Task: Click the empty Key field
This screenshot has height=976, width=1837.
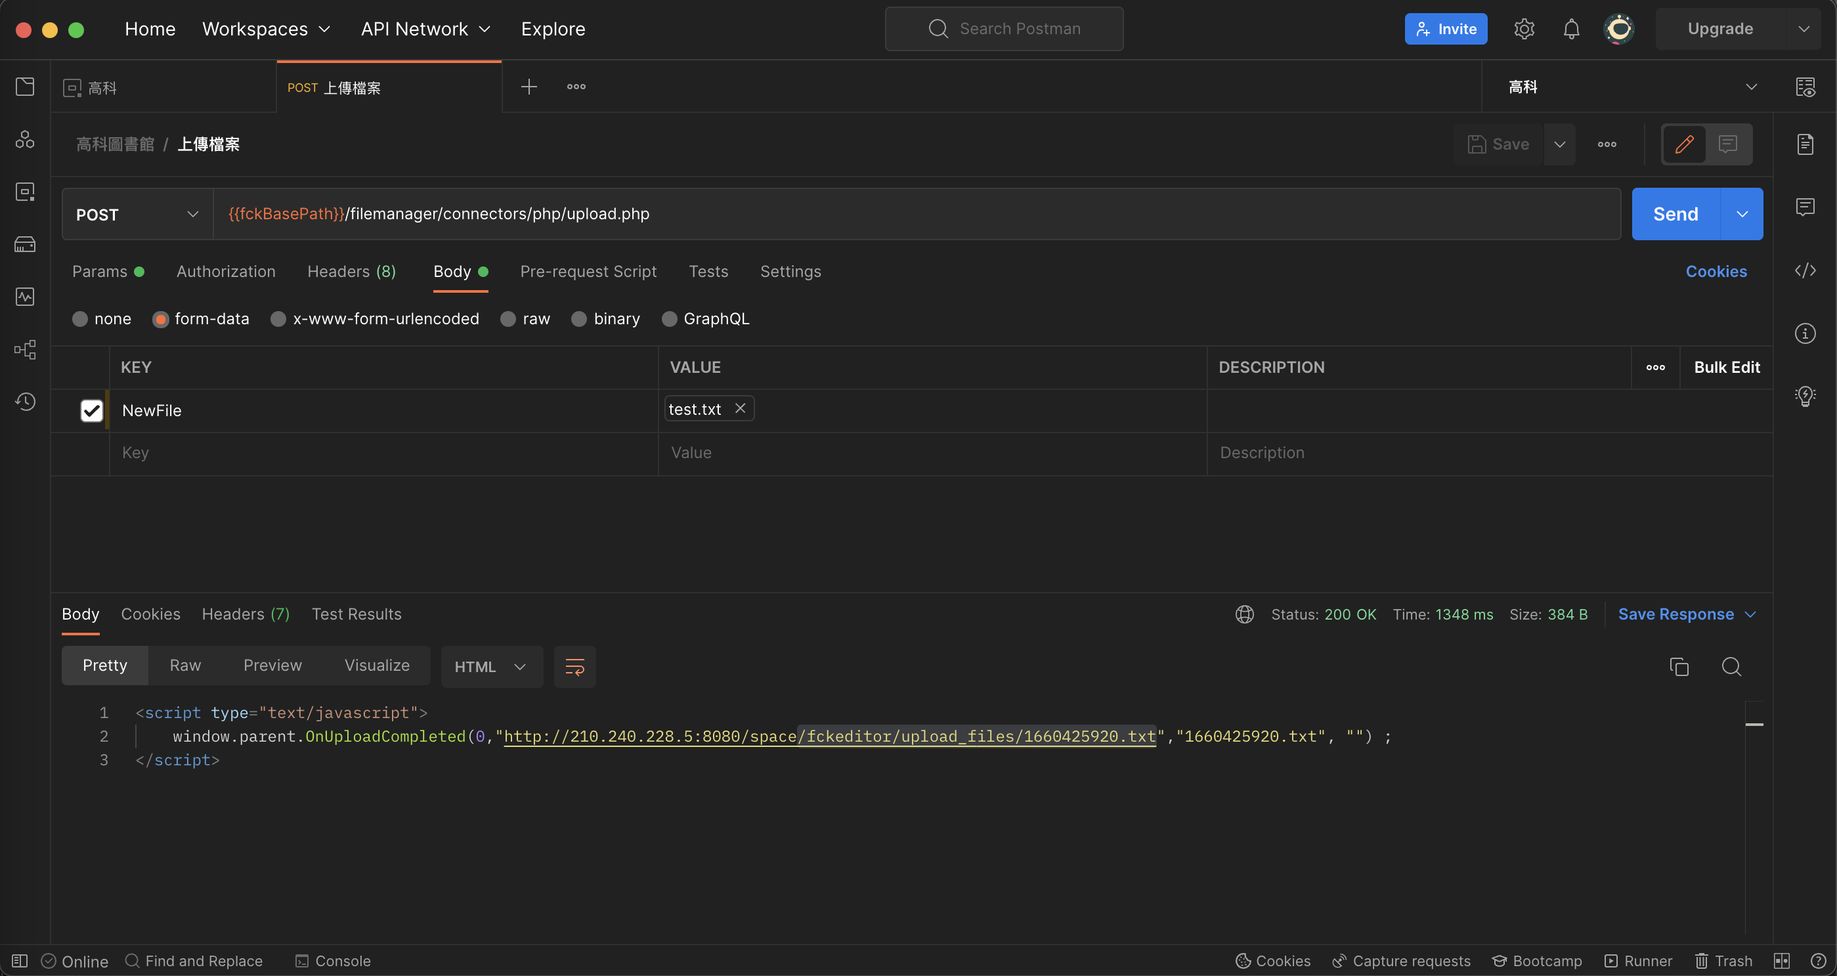Action: click(x=383, y=453)
